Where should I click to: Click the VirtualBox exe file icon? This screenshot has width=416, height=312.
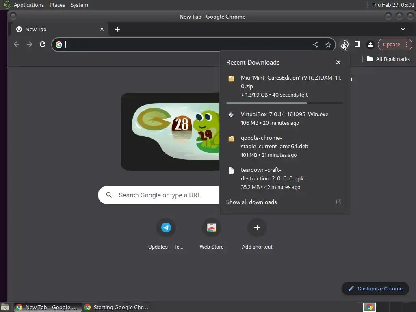[231, 115]
